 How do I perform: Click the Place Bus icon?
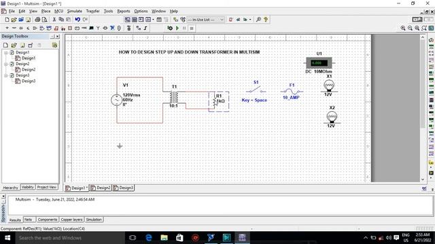pyautogui.click(x=145, y=28)
